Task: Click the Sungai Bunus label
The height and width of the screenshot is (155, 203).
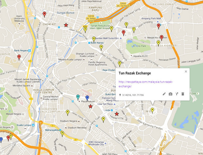Action: tap(66, 13)
